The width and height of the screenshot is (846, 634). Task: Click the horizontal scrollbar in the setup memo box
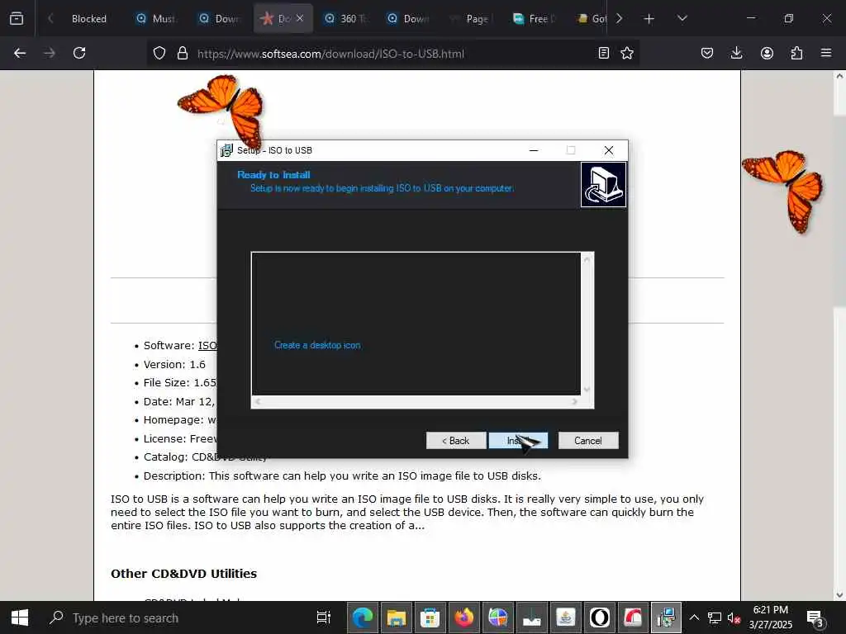pos(416,402)
